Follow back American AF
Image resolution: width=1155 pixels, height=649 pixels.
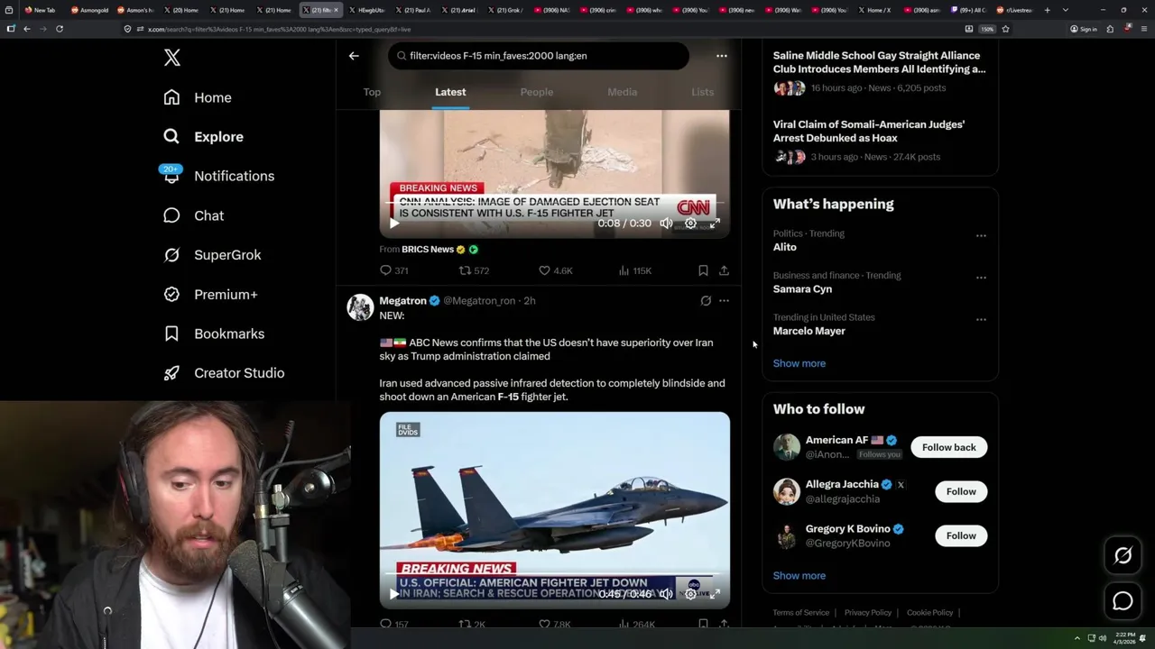[x=948, y=447]
